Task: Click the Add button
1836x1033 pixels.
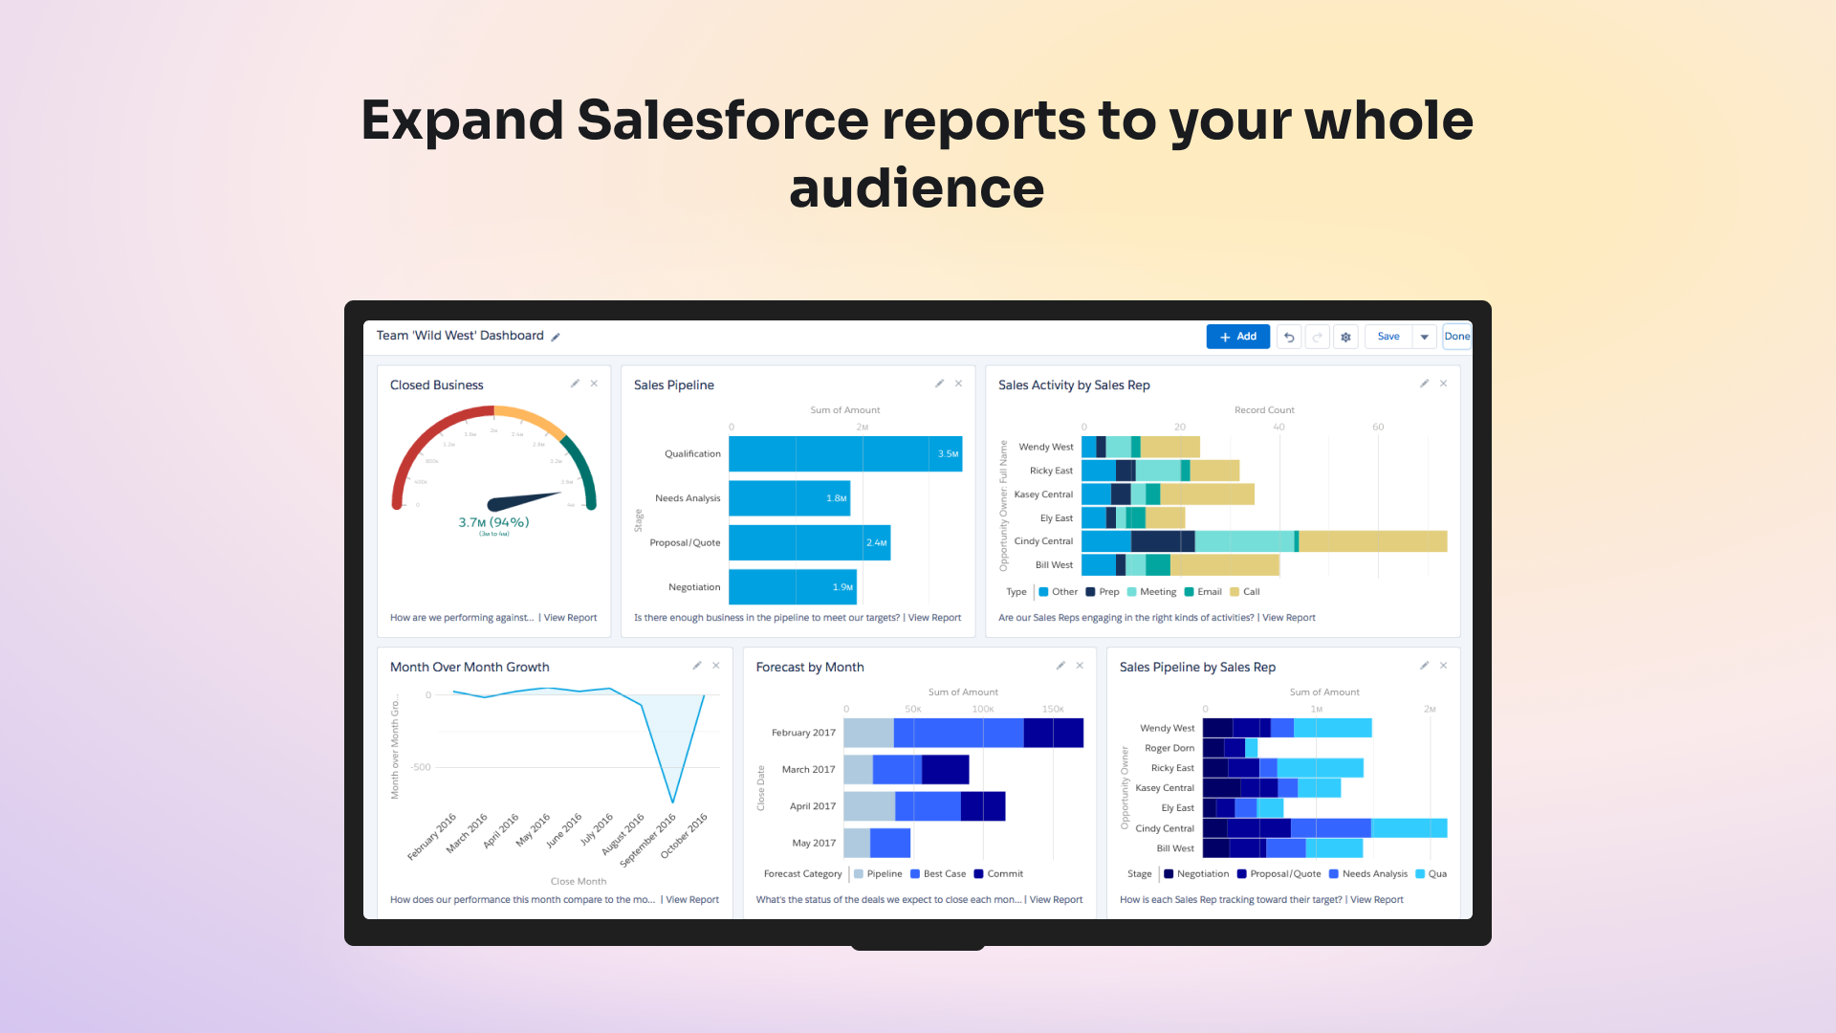Action: pyautogui.click(x=1237, y=337)
